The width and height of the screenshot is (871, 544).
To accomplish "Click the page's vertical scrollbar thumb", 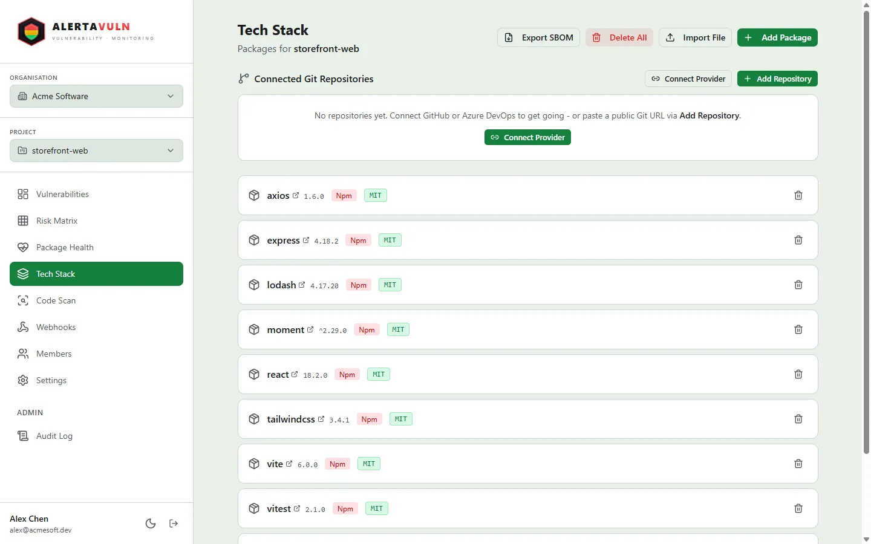I will [866, 233].
